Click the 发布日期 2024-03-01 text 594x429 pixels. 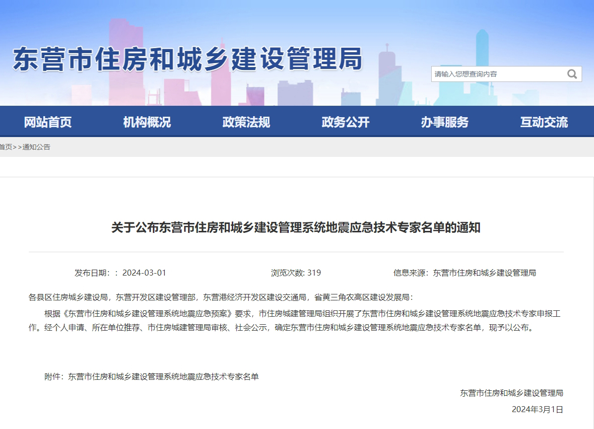(120, 273)
